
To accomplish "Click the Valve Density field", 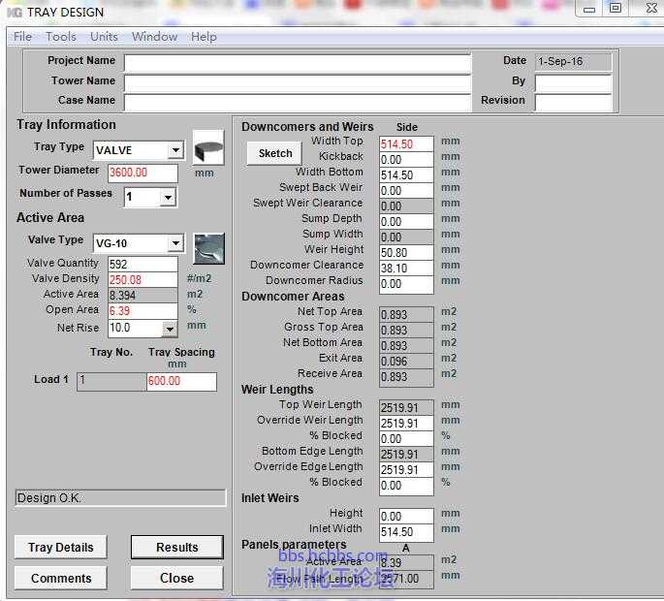I will [x=142, y=279].
